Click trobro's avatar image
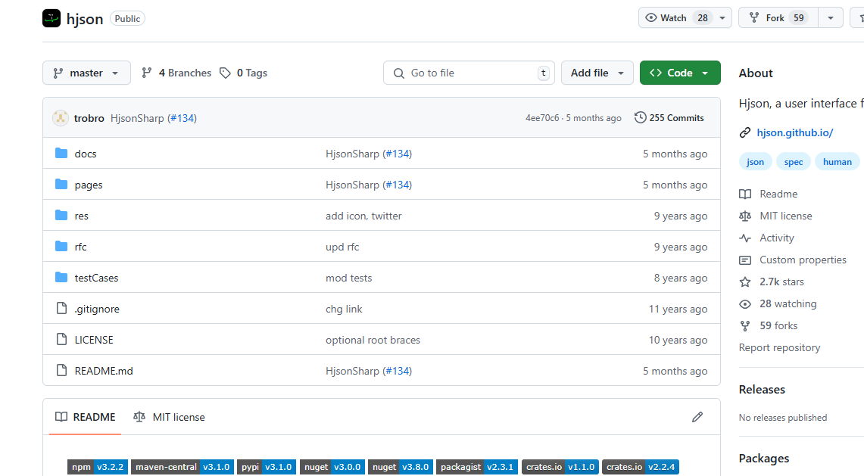Screen dimensions: 864x476 point(60,118)
